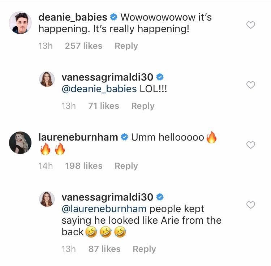Tap the @laureneburnham mention in the reply
Viewport: 271px width, 266px height.
104,209
